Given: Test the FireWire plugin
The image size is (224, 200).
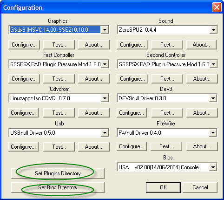Looking at the screenshot, I should point(166,146).
